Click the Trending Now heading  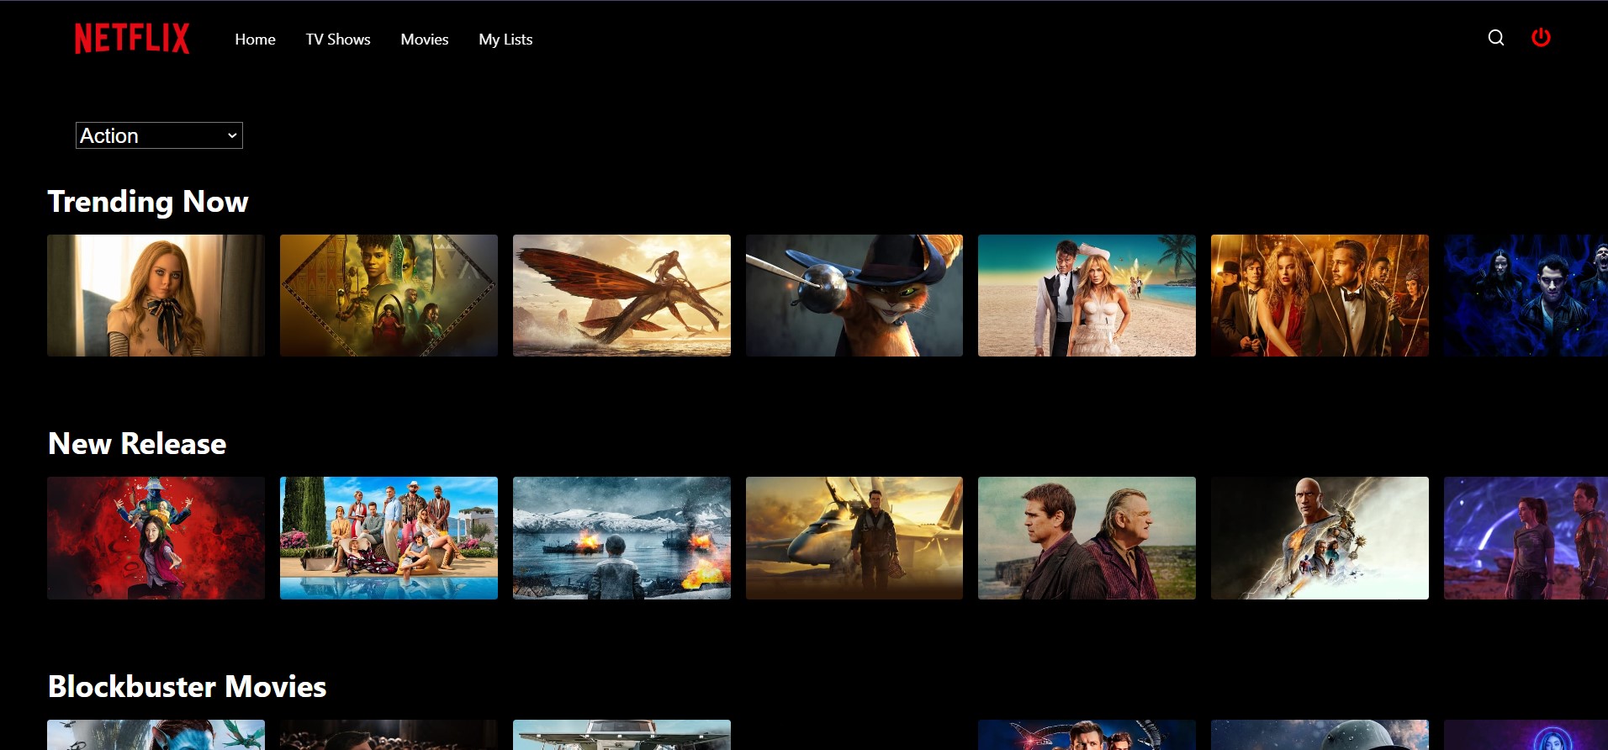[x=148, y=202]
